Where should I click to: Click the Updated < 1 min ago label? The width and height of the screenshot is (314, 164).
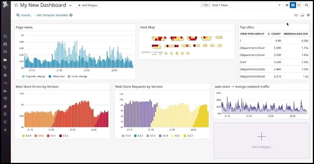152,52
